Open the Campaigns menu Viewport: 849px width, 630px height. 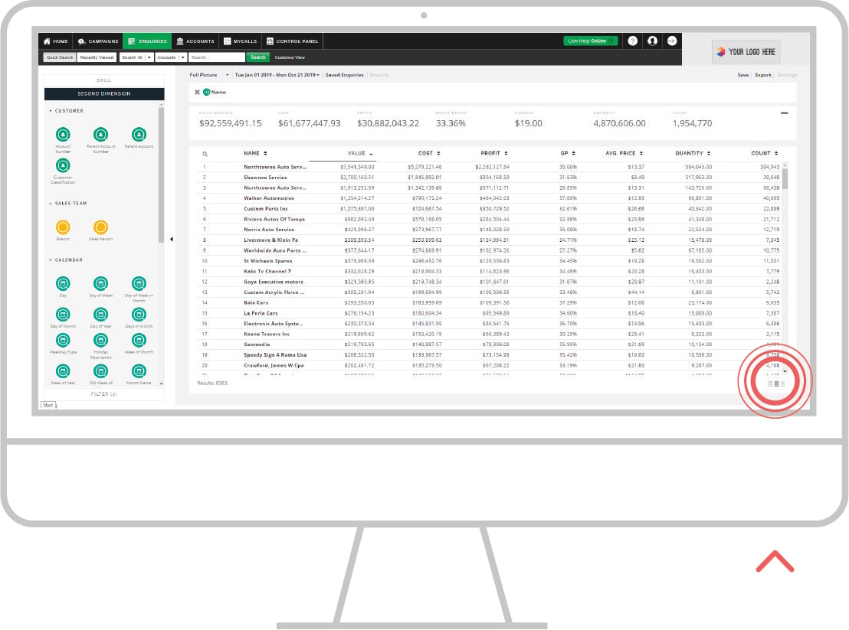click(97, 41)
